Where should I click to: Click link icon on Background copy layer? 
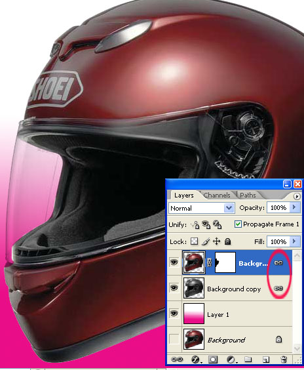(x=278, y=289)
